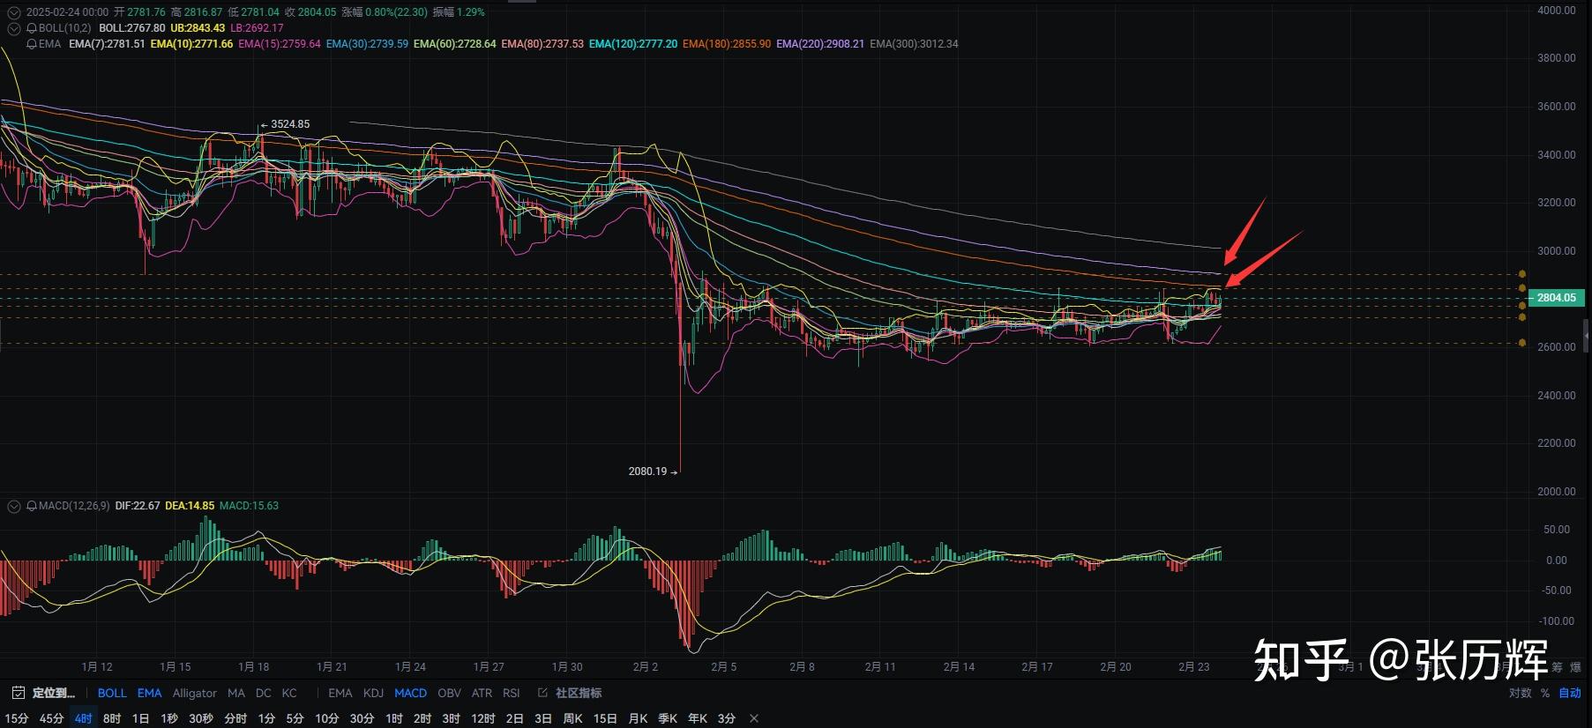Toggle the Alligator overlay indicator

pyautogui.click(x=194, y=693)
